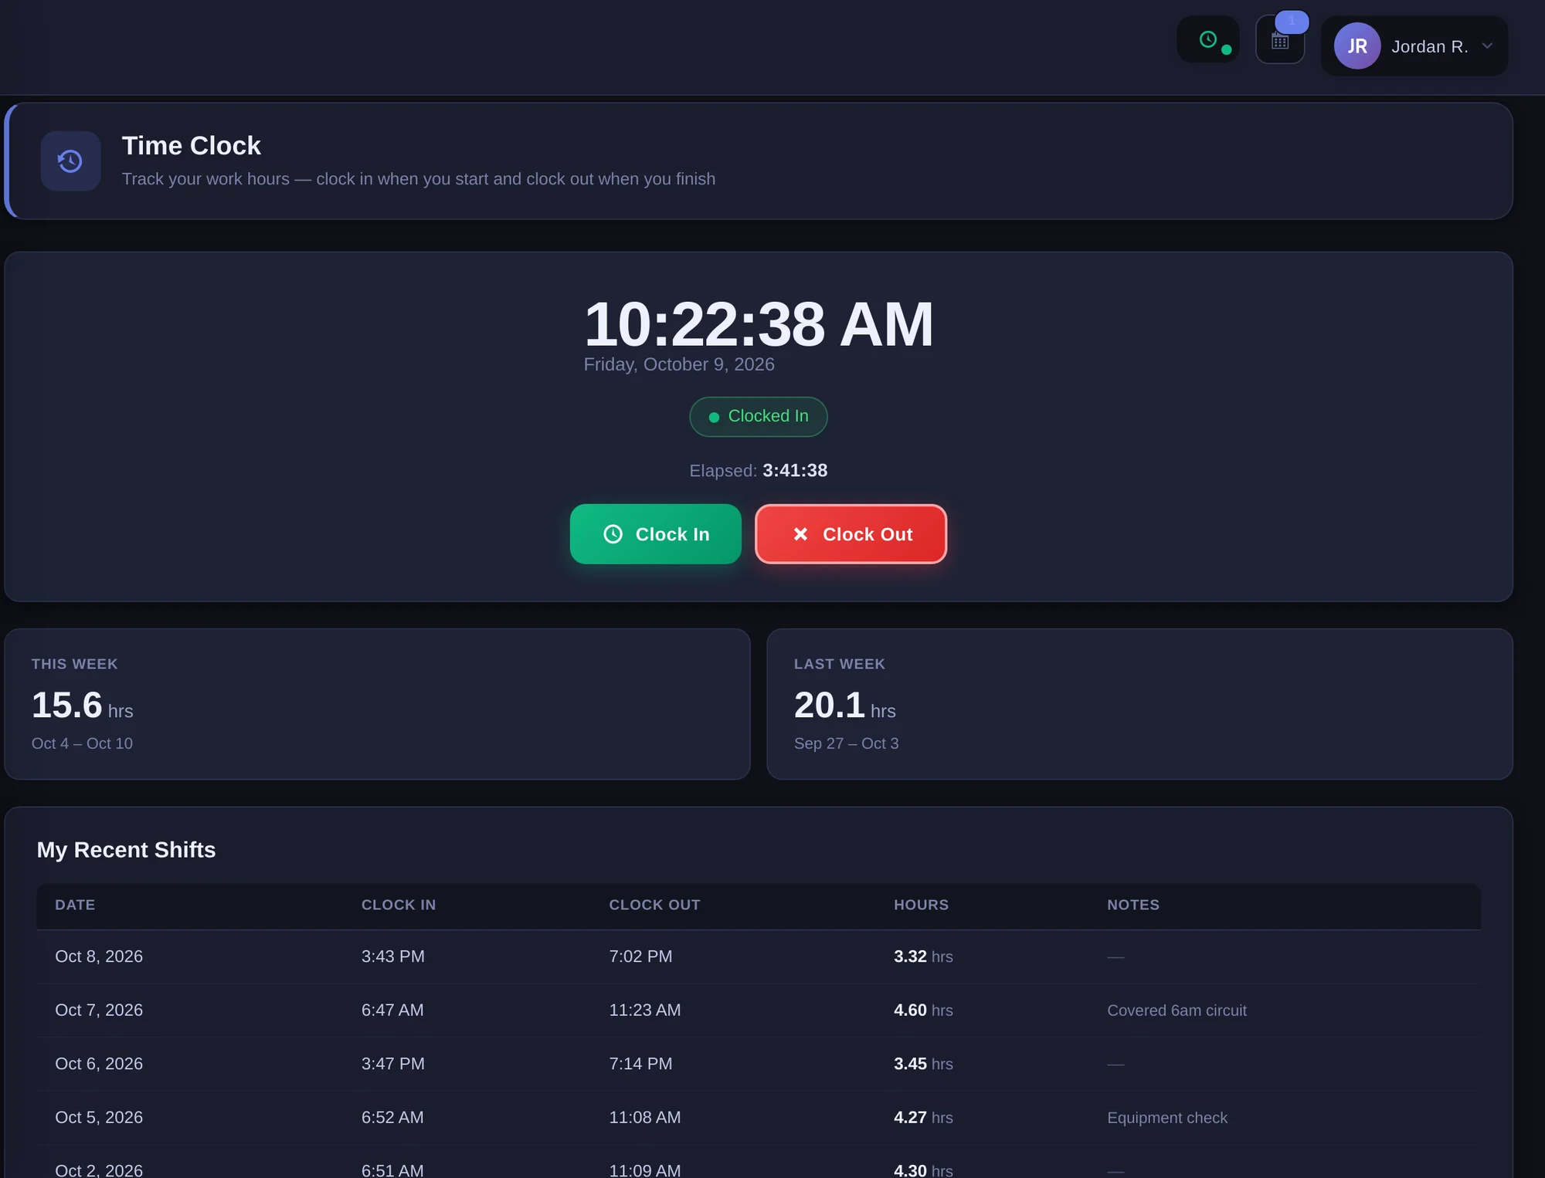Open the clock status icon in header

[x=1208, y=40]
